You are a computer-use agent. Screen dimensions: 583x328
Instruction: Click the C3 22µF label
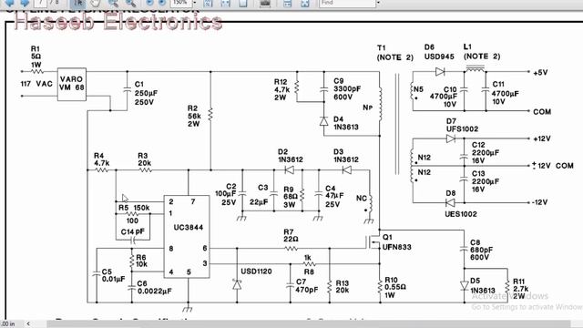[x=259, y=195]
